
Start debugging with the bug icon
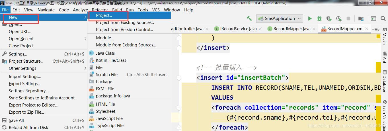(x=319, y=19)
